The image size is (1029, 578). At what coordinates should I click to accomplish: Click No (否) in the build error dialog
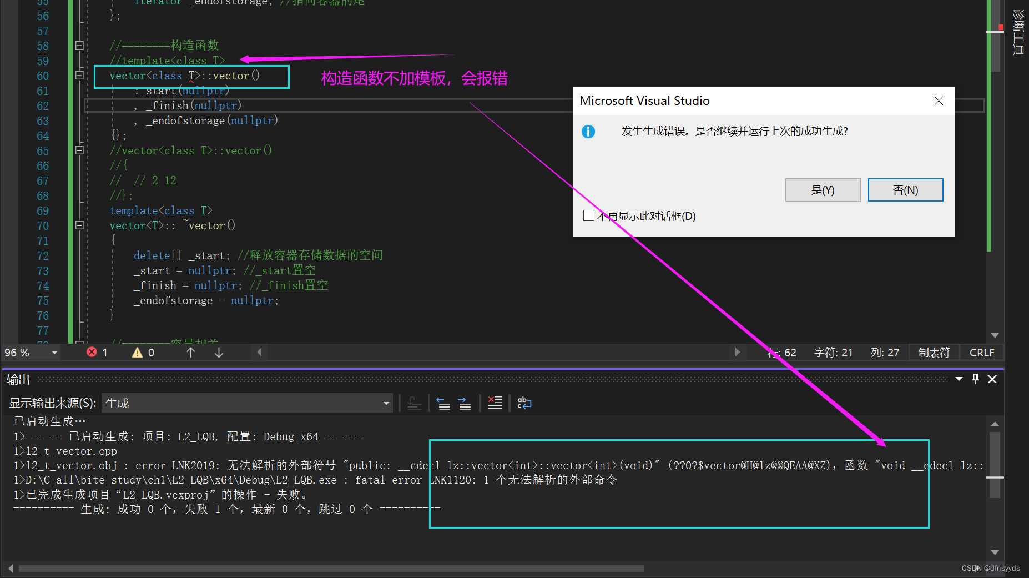905,190
